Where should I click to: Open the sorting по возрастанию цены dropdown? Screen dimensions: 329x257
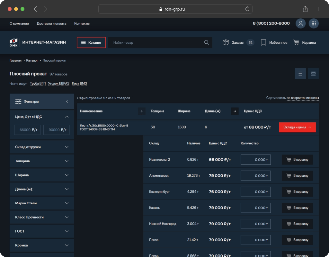(303, 98)
